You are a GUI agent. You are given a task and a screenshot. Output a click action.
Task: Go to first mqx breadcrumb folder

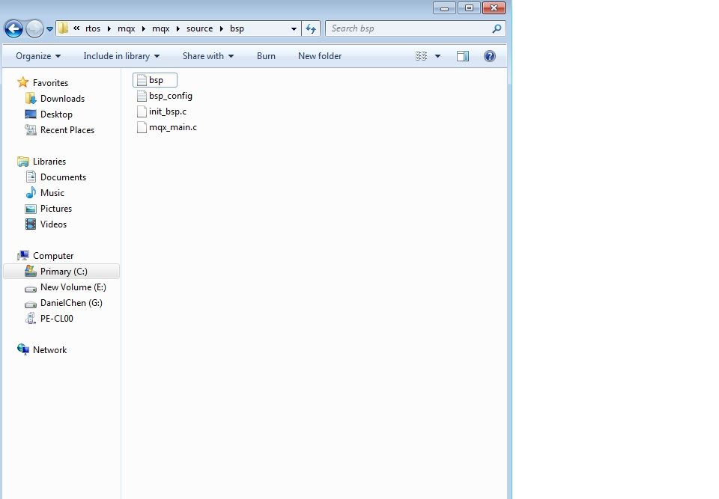click(126, 28)
